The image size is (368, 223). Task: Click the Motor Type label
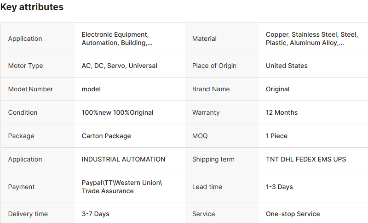click(x=25, y=66)
